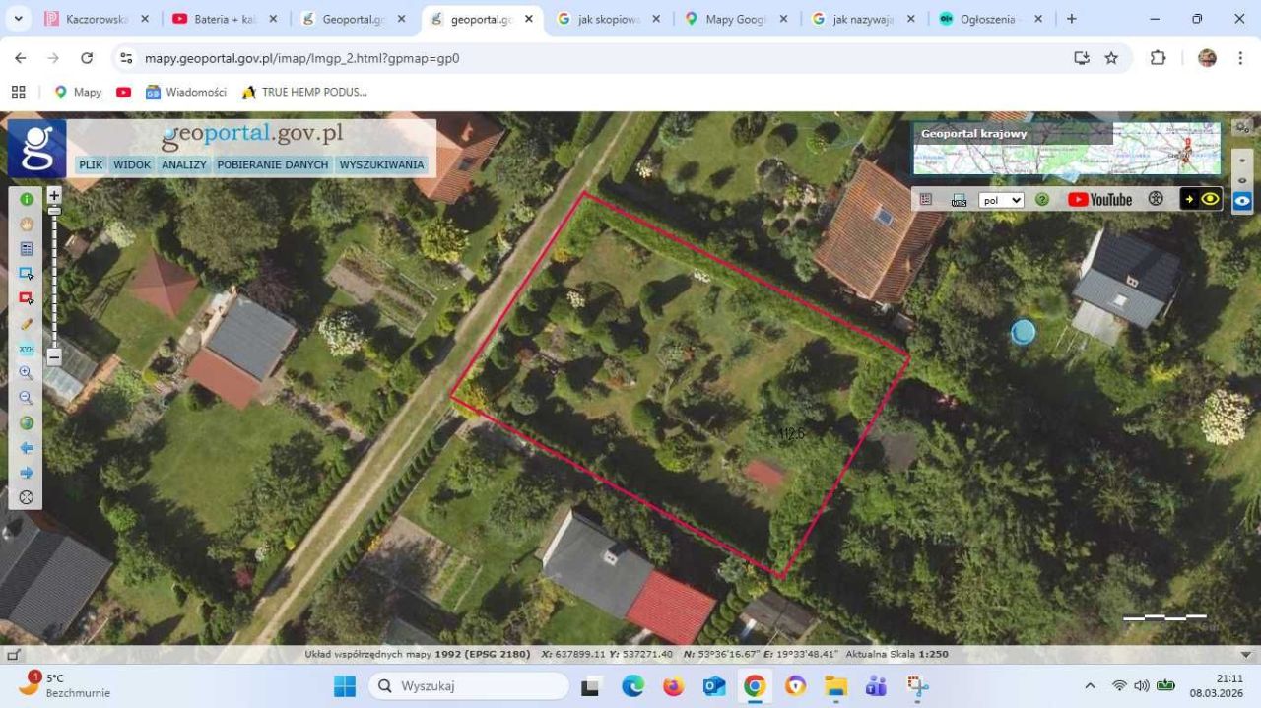Open the map legend list tool
Screen dimensions: 1261x708
pyautogui.click(x=27, y=249)
